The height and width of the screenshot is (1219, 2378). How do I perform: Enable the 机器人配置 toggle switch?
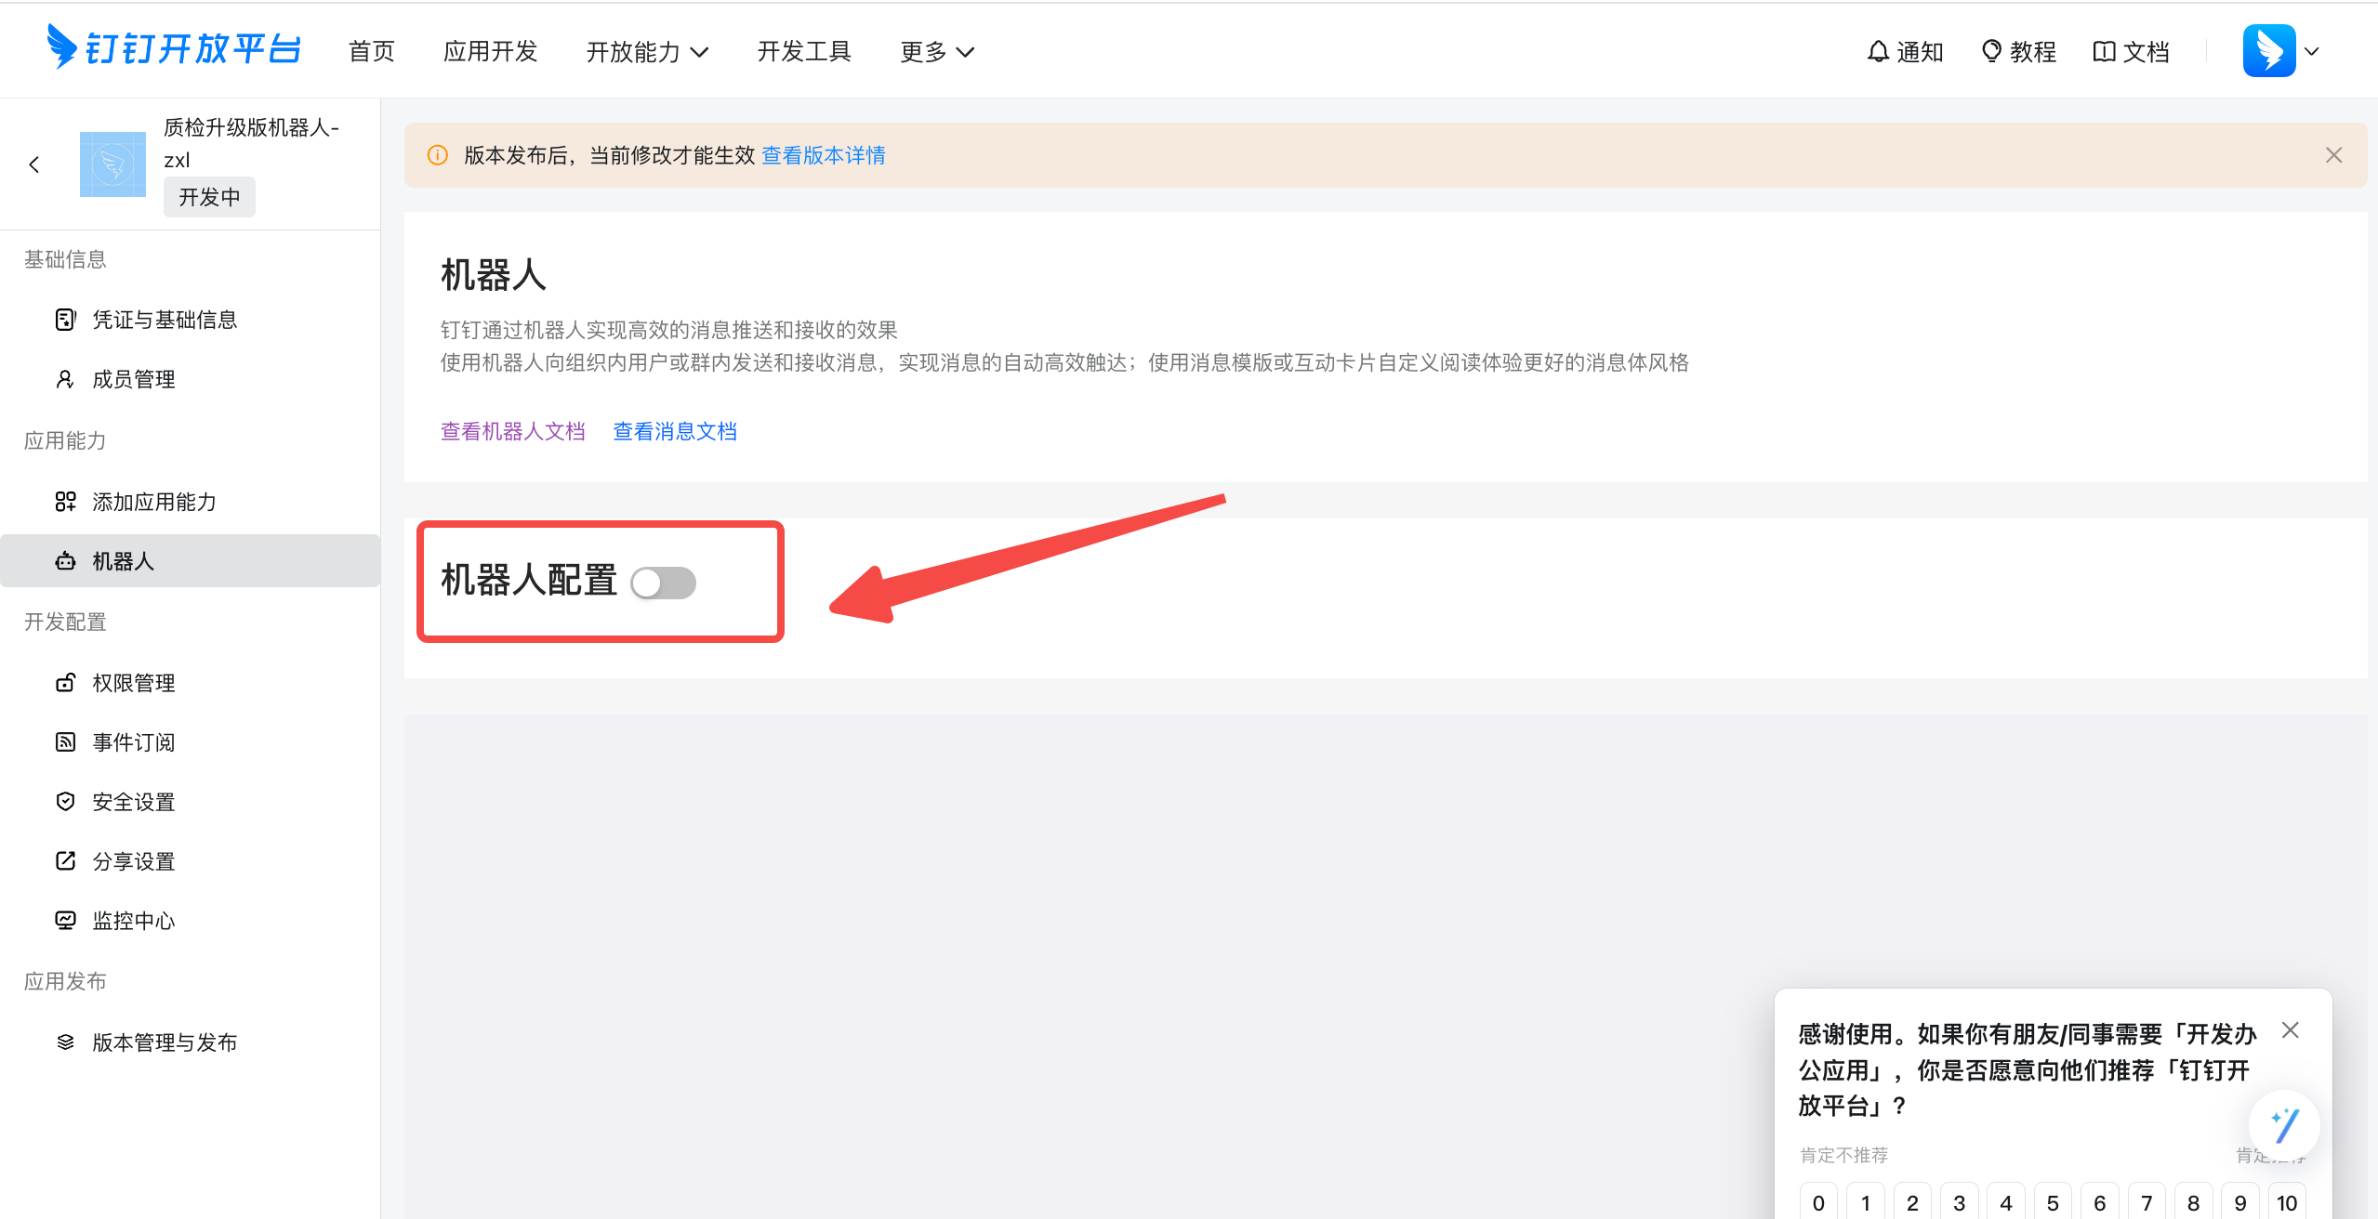[x=663, y=583]
